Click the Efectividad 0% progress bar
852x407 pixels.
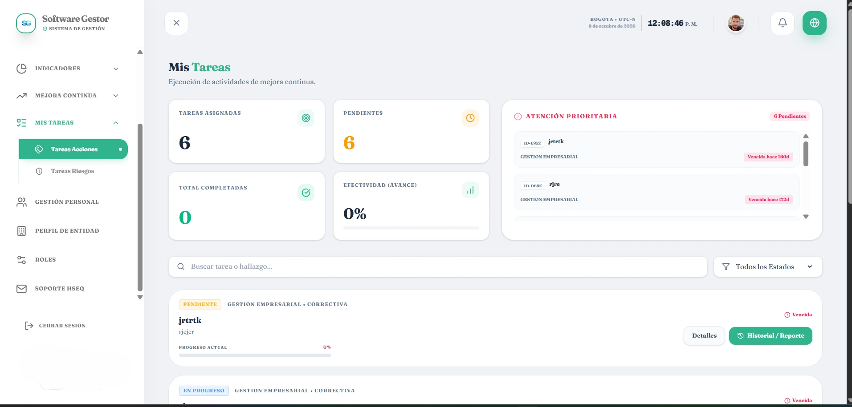click(x=411, y=228)
